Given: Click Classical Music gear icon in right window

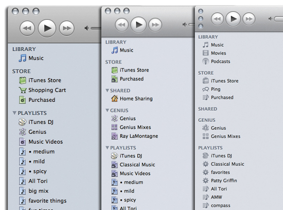Looking at the screenshot, I should click(206, 164).
